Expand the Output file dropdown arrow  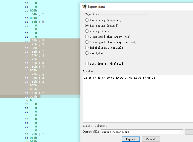point(181,132)
